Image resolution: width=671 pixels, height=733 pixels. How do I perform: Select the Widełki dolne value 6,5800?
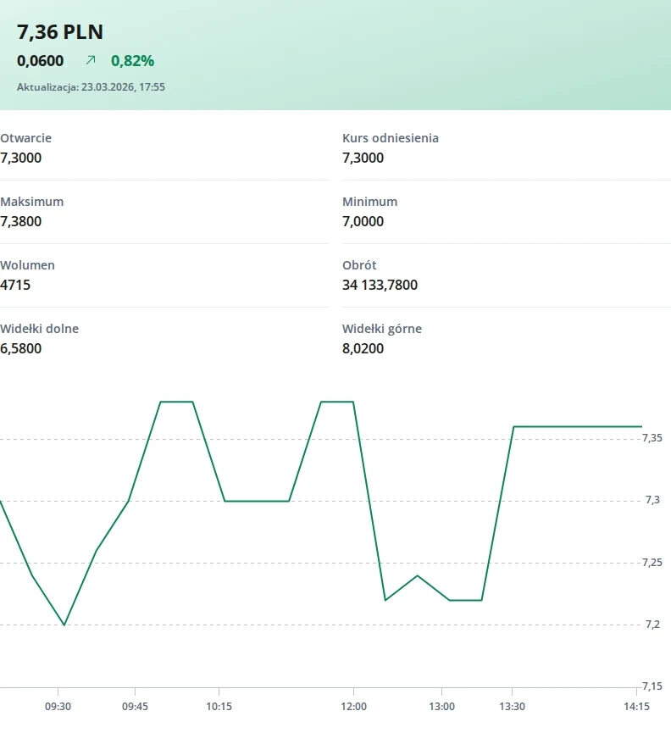(21, 348)
